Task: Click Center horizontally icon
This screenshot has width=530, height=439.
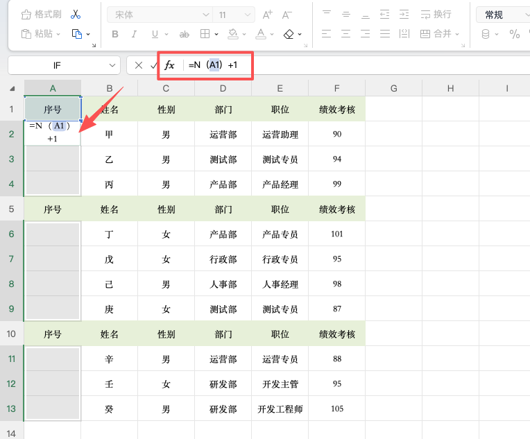Action: pyautogui.click(x=345, y=33)
